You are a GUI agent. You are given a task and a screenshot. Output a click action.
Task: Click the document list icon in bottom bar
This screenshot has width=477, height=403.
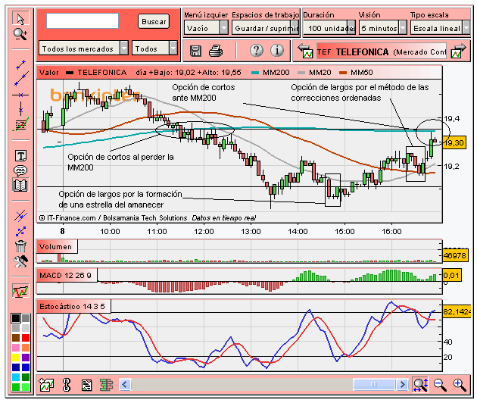(x=87, y=385)
